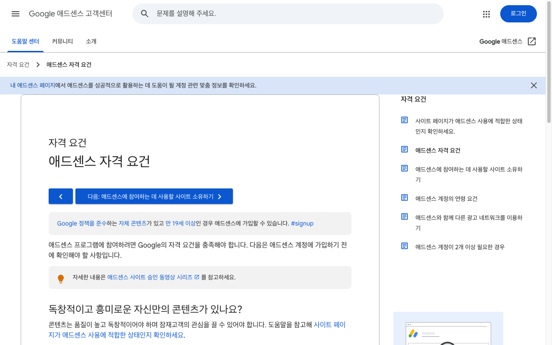Screen dimensions: 552x345
Task: Switch to the 도움말 센터 tab
Action: (25, 41)
